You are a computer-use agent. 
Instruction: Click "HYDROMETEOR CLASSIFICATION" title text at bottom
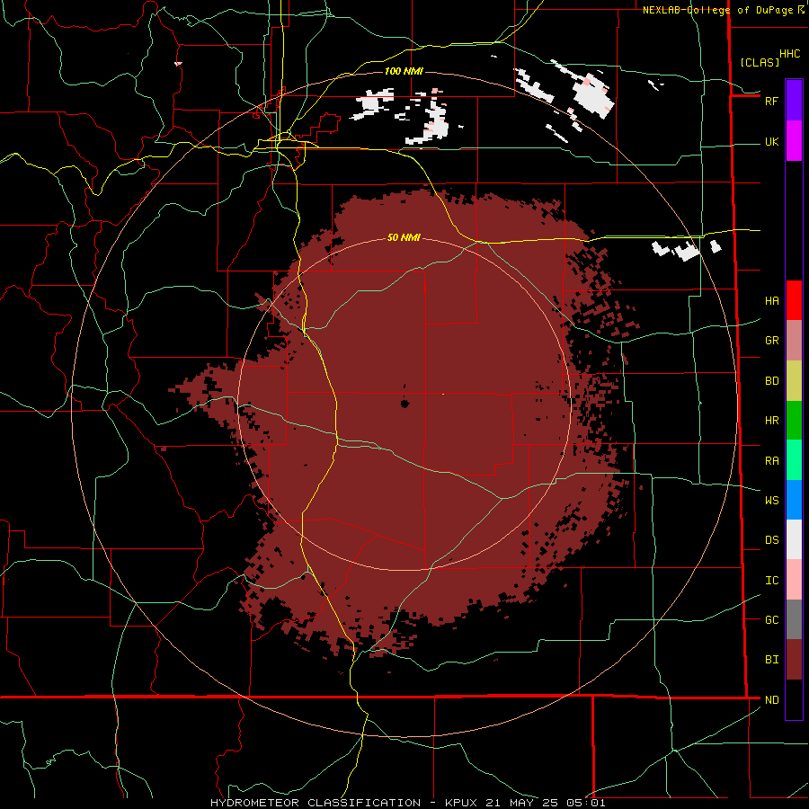click(315, 803)
